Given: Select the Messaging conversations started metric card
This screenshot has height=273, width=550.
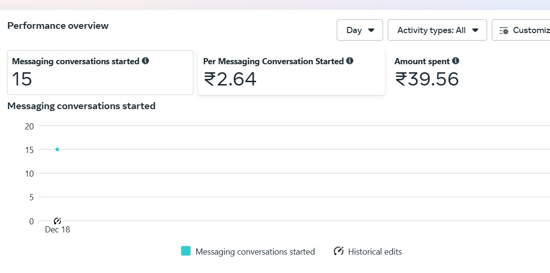Looking at the screenshot, I should (100, 73).
